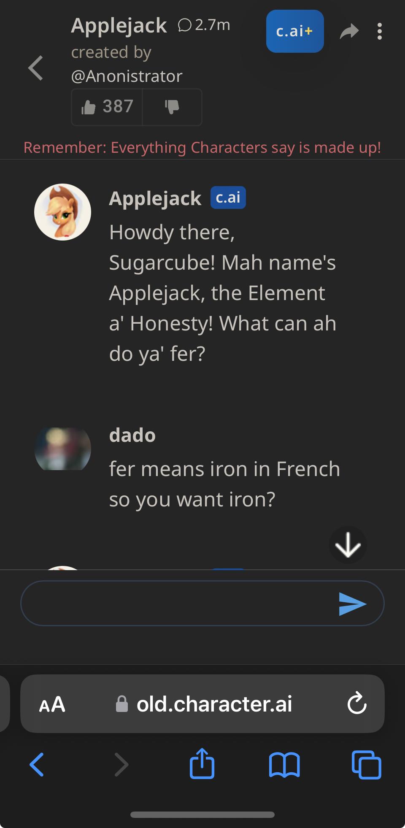405x828 pixels.
Task: Tap the back chevron beside the Applejack header
Action: coord(36,68)
